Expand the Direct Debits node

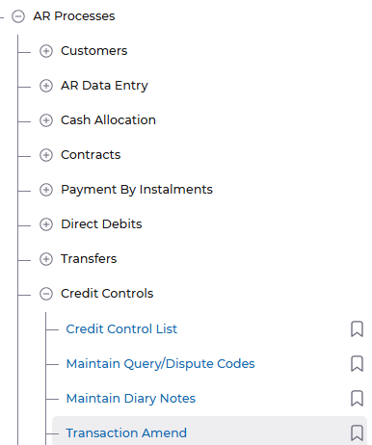[x=46, y=224]
